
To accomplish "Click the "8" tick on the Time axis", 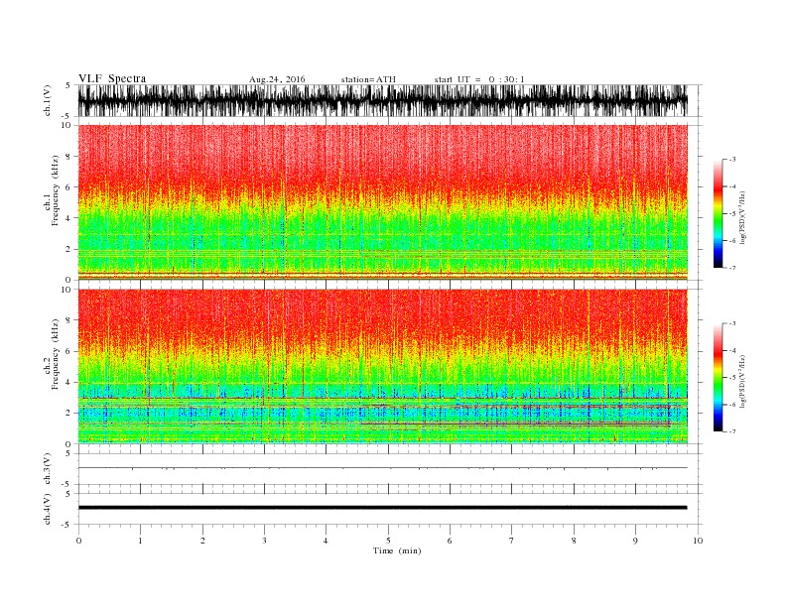I will pos(574,541).
